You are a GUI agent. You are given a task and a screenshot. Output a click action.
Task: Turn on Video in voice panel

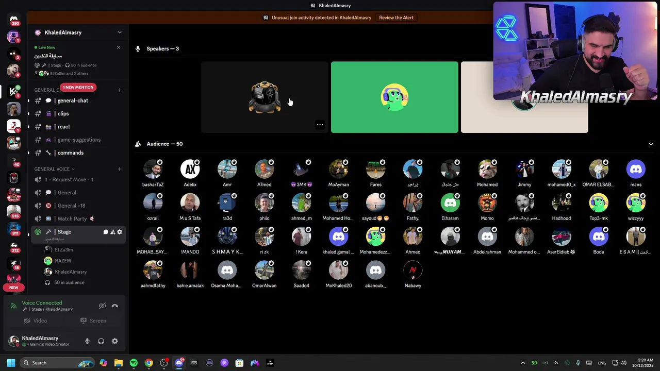click(36, 321)
